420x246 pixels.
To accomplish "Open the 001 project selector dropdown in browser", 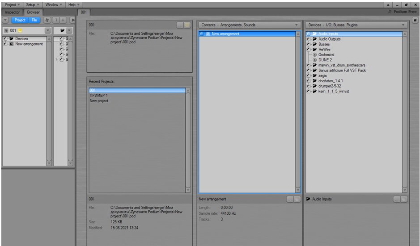I will click(x=48, y=30).
